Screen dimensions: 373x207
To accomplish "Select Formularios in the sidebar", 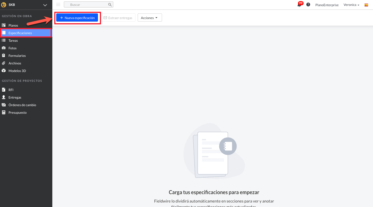I will [x=17, y=56].
